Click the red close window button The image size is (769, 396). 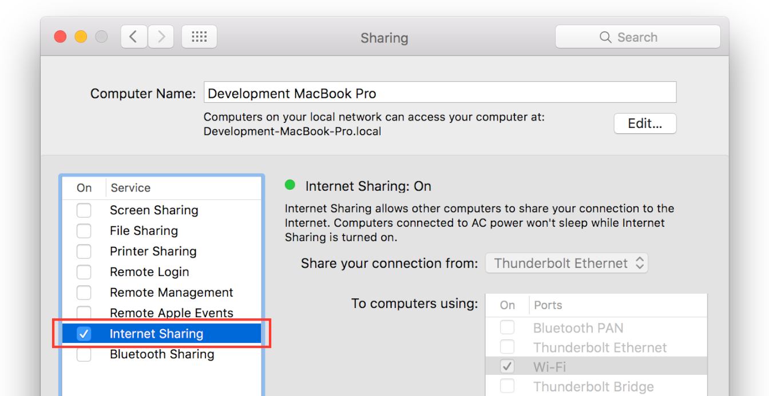point(60,37)
